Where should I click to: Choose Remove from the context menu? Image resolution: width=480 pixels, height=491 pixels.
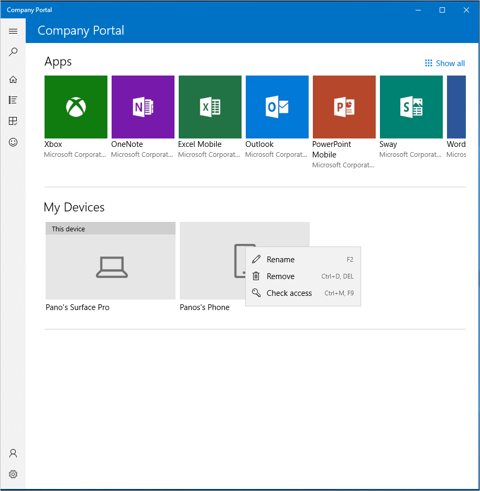click(303, 276)
